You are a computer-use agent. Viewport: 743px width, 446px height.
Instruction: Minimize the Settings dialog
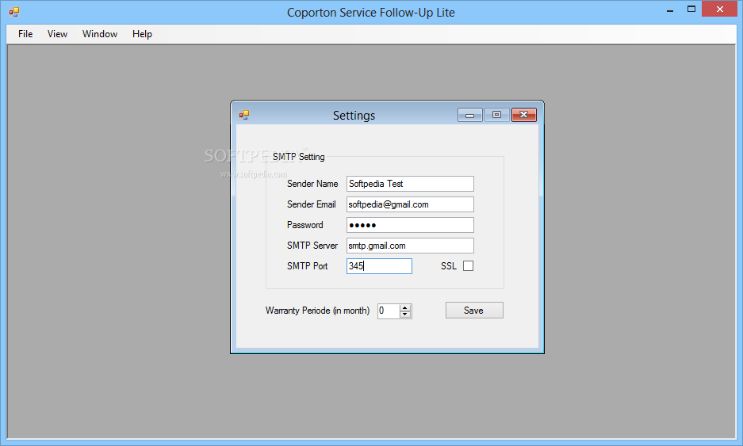(470, 115)
